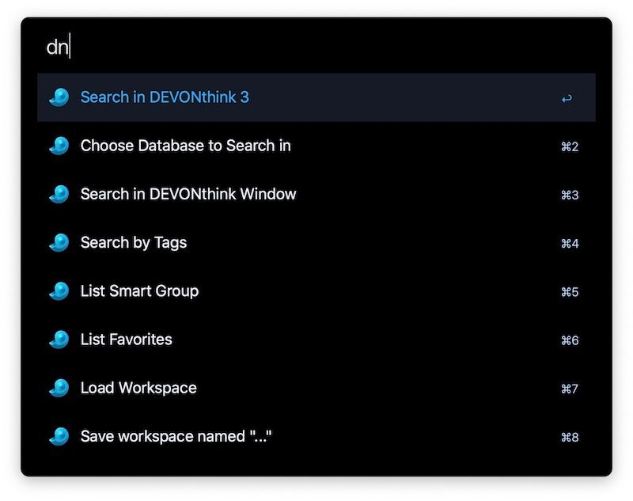Click the ⌘6 shortcut label
The height and width of the screenshot is (501, 633).
(570, 340)
